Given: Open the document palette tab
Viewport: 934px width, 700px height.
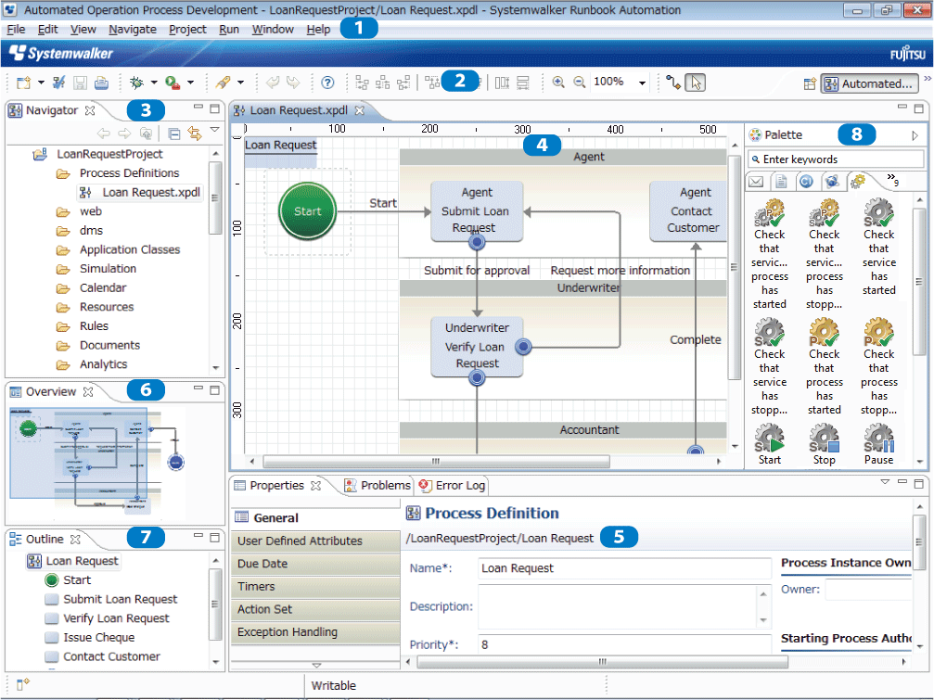Looking at the screenshot, I should pyautogui.click(x=781, y=182).
